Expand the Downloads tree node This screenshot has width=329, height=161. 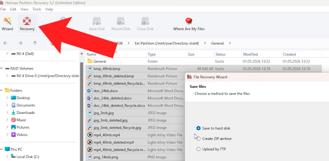[7, 112]
